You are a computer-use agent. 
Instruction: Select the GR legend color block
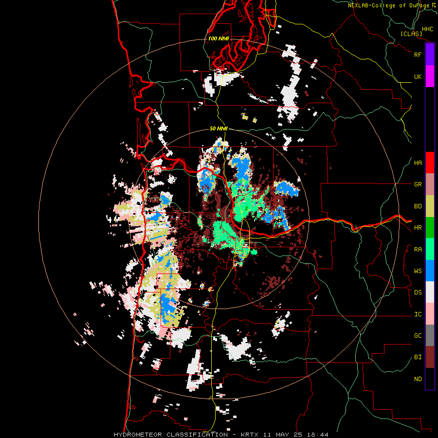430,184
